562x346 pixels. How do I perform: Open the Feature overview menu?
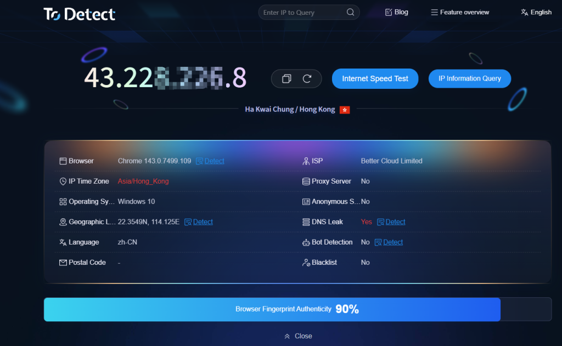point(460,13)
